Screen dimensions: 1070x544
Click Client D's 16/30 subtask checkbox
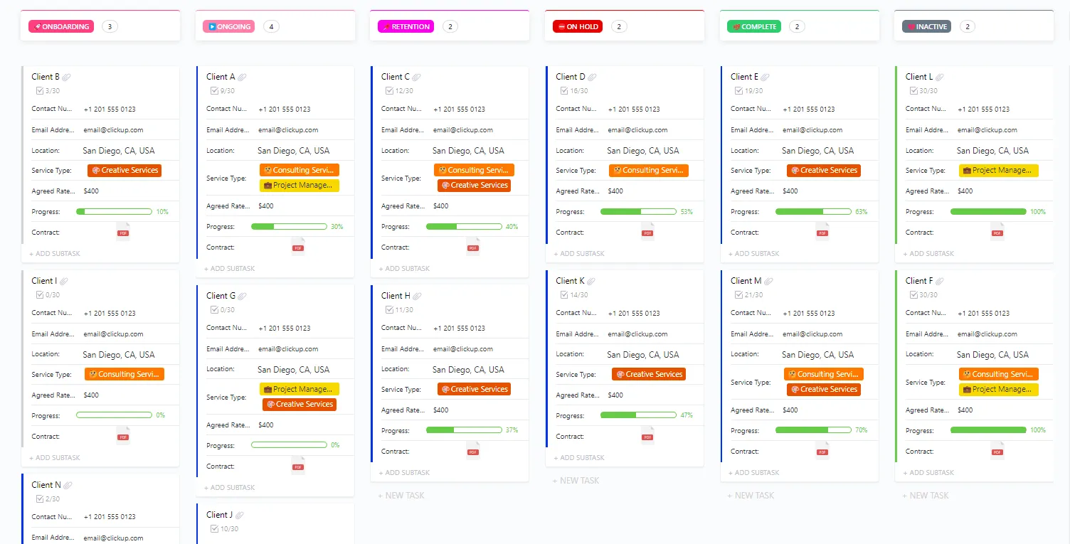tap(564, 90)
